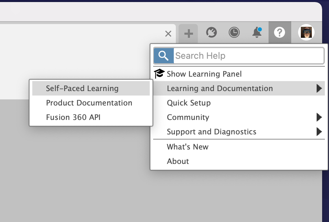
Task: Open the Community submenu
Action: pyautogui.click(x=239, y=117)
